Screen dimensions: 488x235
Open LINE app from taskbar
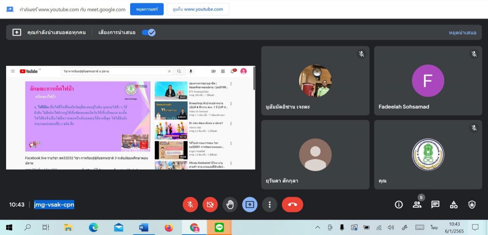coord(219,227)
